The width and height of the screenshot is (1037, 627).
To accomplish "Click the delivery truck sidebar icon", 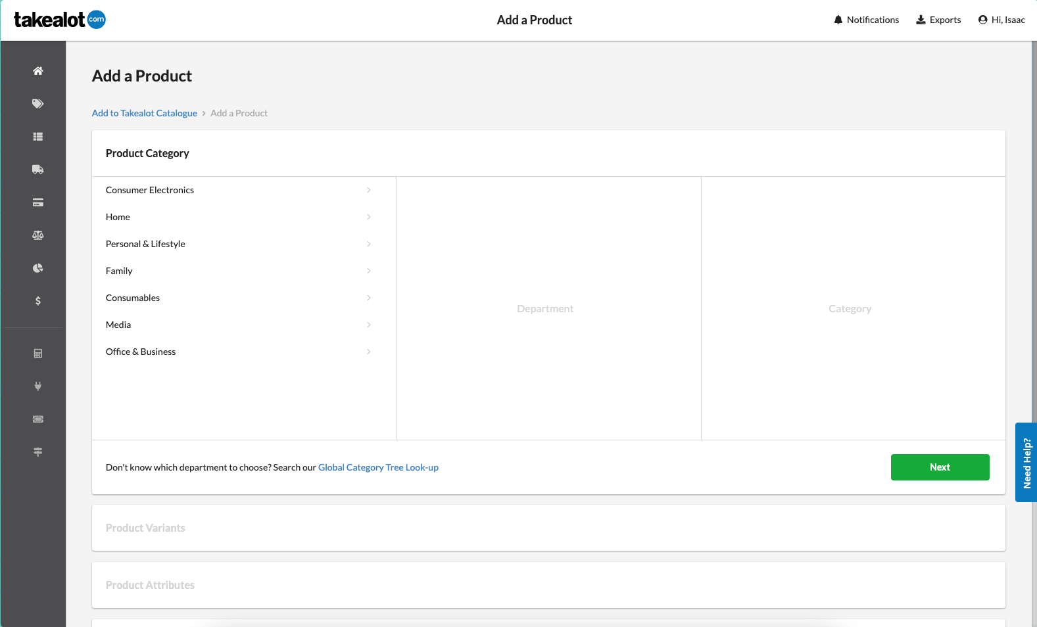I will (38, 170).
